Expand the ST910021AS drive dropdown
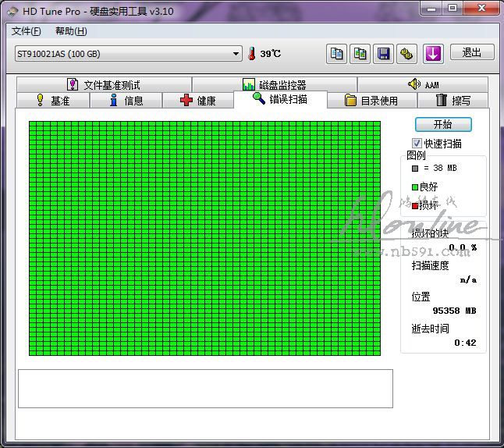 click(x=236, y=54)
